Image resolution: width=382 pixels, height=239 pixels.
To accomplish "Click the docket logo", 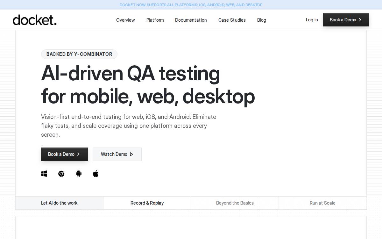I will [x=35, y=20].
